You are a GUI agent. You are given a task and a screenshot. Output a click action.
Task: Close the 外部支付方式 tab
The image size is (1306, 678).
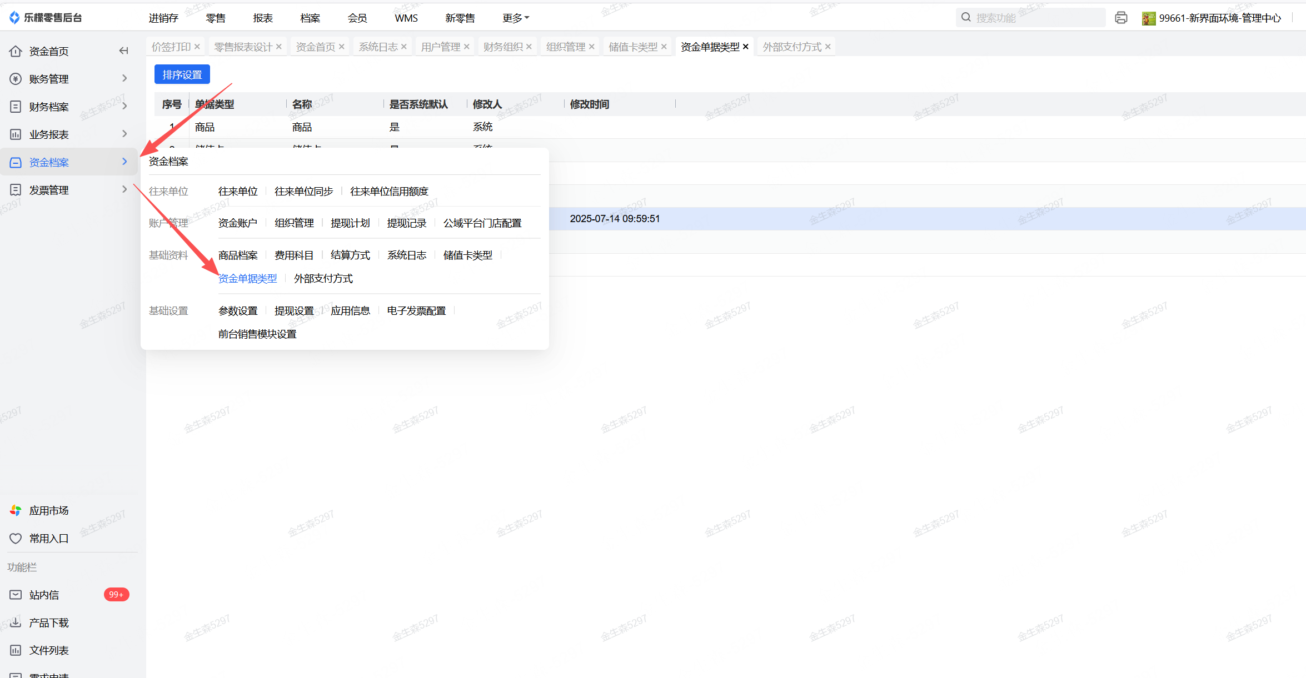click(x=828, y=47)
